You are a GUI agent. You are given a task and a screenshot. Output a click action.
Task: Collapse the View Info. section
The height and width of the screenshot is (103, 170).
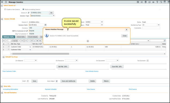[x=2, y=86]
